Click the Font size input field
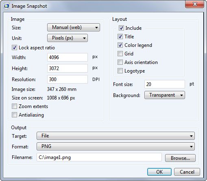Screen dimensions: 207x181 tap(165, 84)
